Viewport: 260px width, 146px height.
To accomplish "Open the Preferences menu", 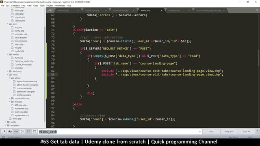I will pos(60,6).
